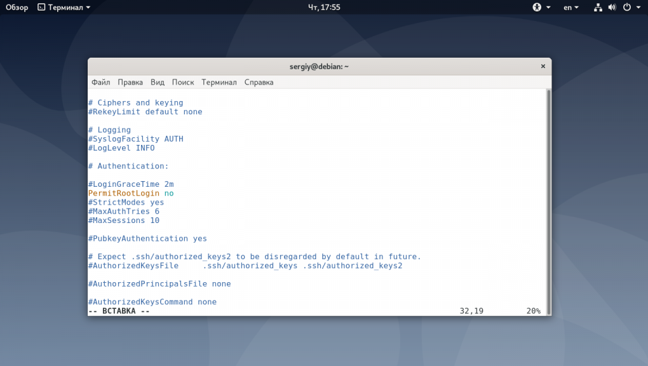This screenshot has width=648, height=366.
Task: Click the #PubkeyAuthentication yes line
Action: click(x=147, y=238)
